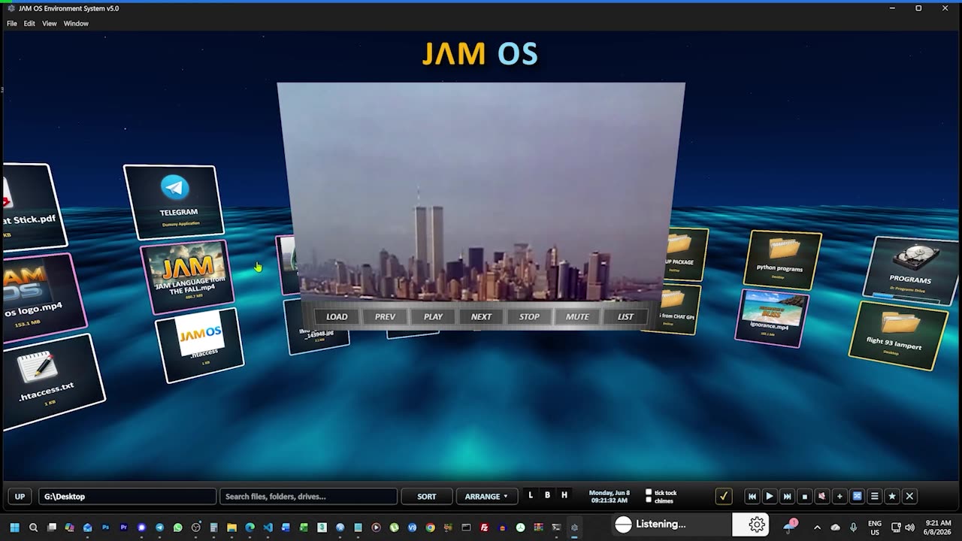This screenshot has width=962, height=541.
Task: Open the python programs folder
Action: point(782,259)
